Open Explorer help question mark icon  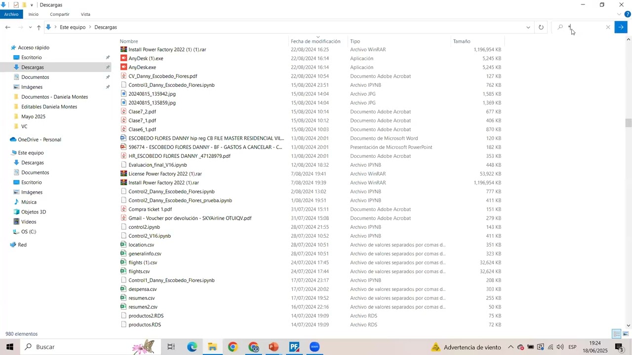pos(628,14)
